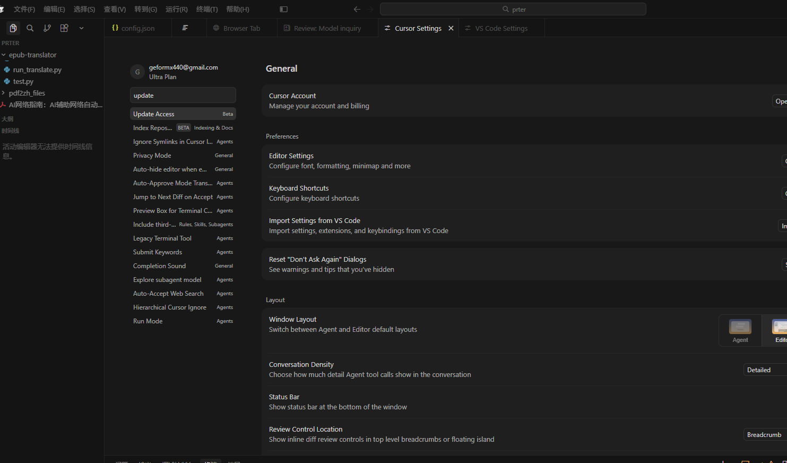The image size is (787, 463).
Task: Open the 编辑(E) menu
Action: 54,9
